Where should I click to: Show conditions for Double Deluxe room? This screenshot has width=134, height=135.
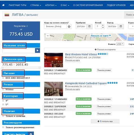tap(104, 114)
